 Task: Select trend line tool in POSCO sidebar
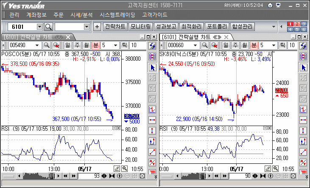point(152,152)
